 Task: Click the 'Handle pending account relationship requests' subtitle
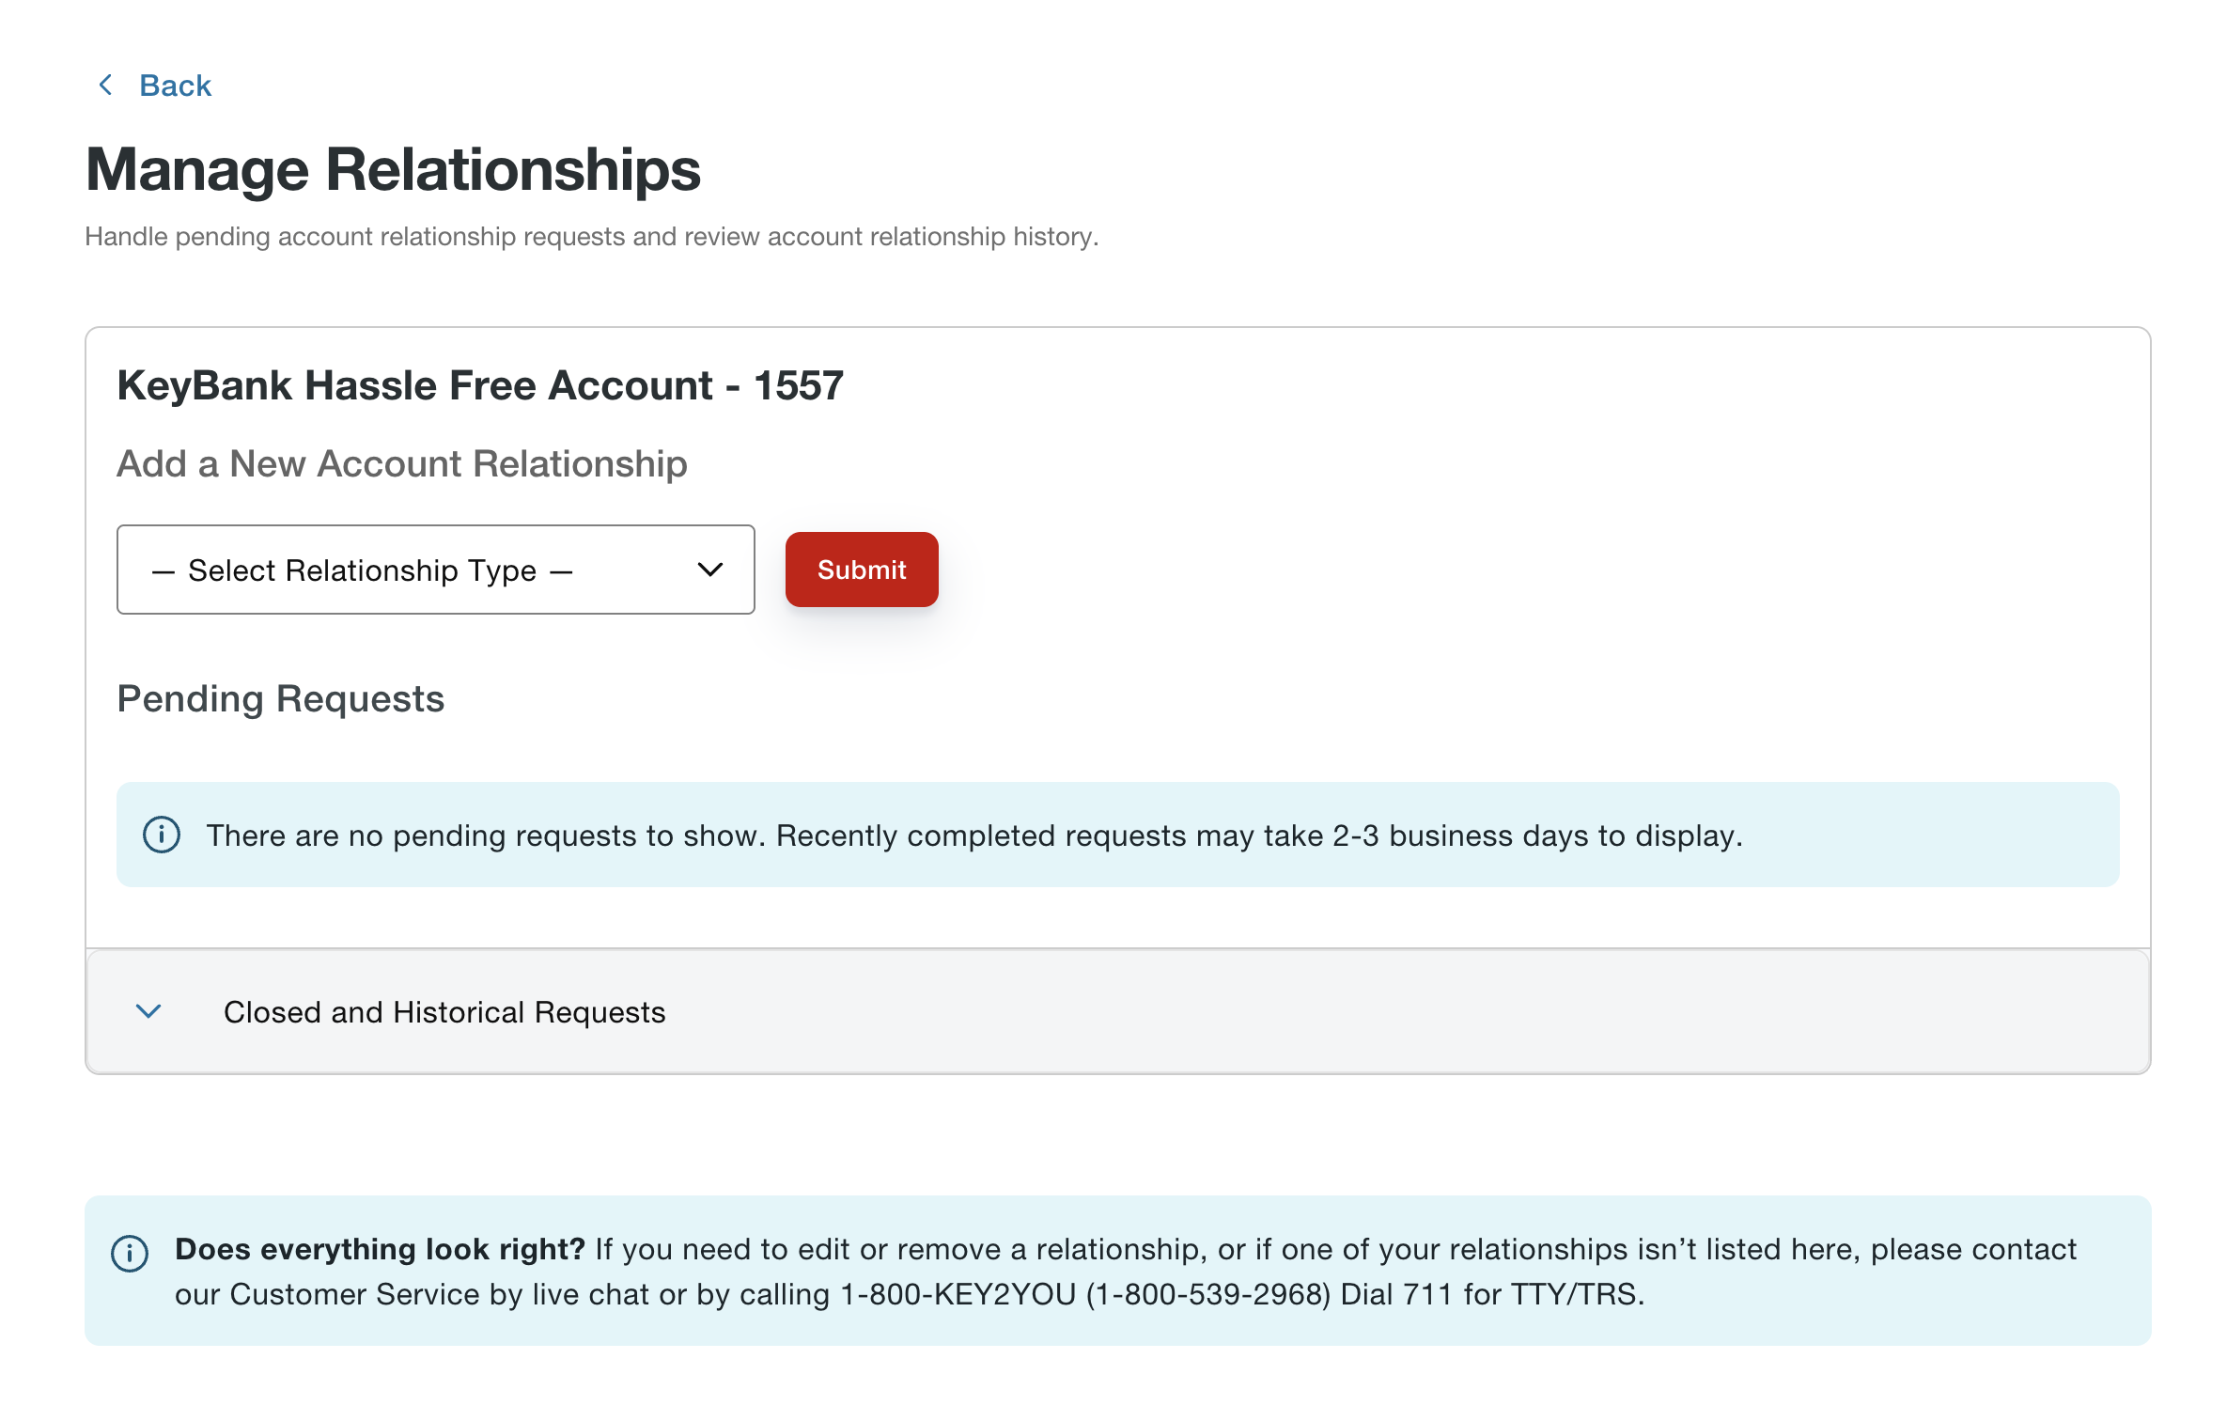click(x=591, y=237)
